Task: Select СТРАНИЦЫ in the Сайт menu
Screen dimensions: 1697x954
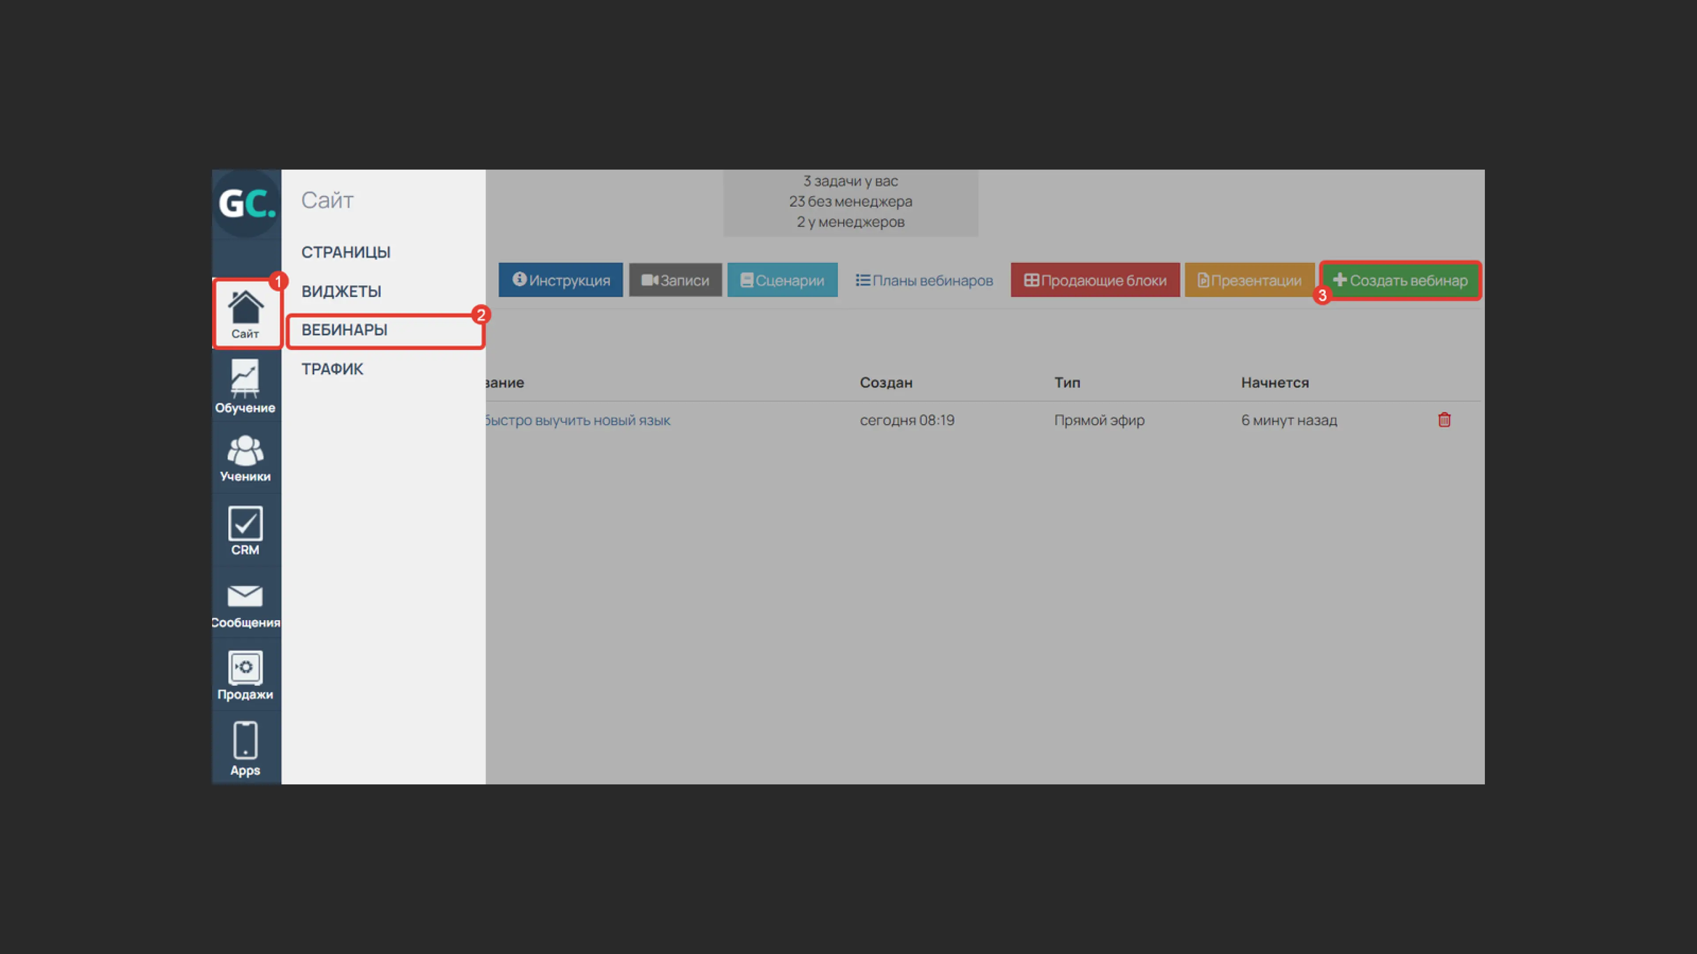Action: coord(346,252)
